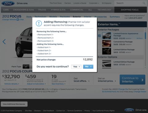The image size is (148, 113).
Task: Open Site Feedback footer link
Action: coord(48,111)
